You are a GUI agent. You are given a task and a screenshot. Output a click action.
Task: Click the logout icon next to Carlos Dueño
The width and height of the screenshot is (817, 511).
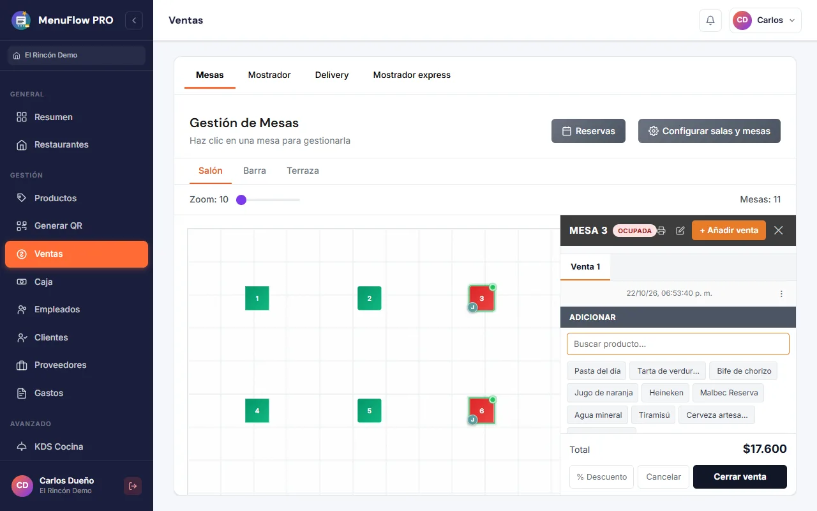[x=133, y=486]
